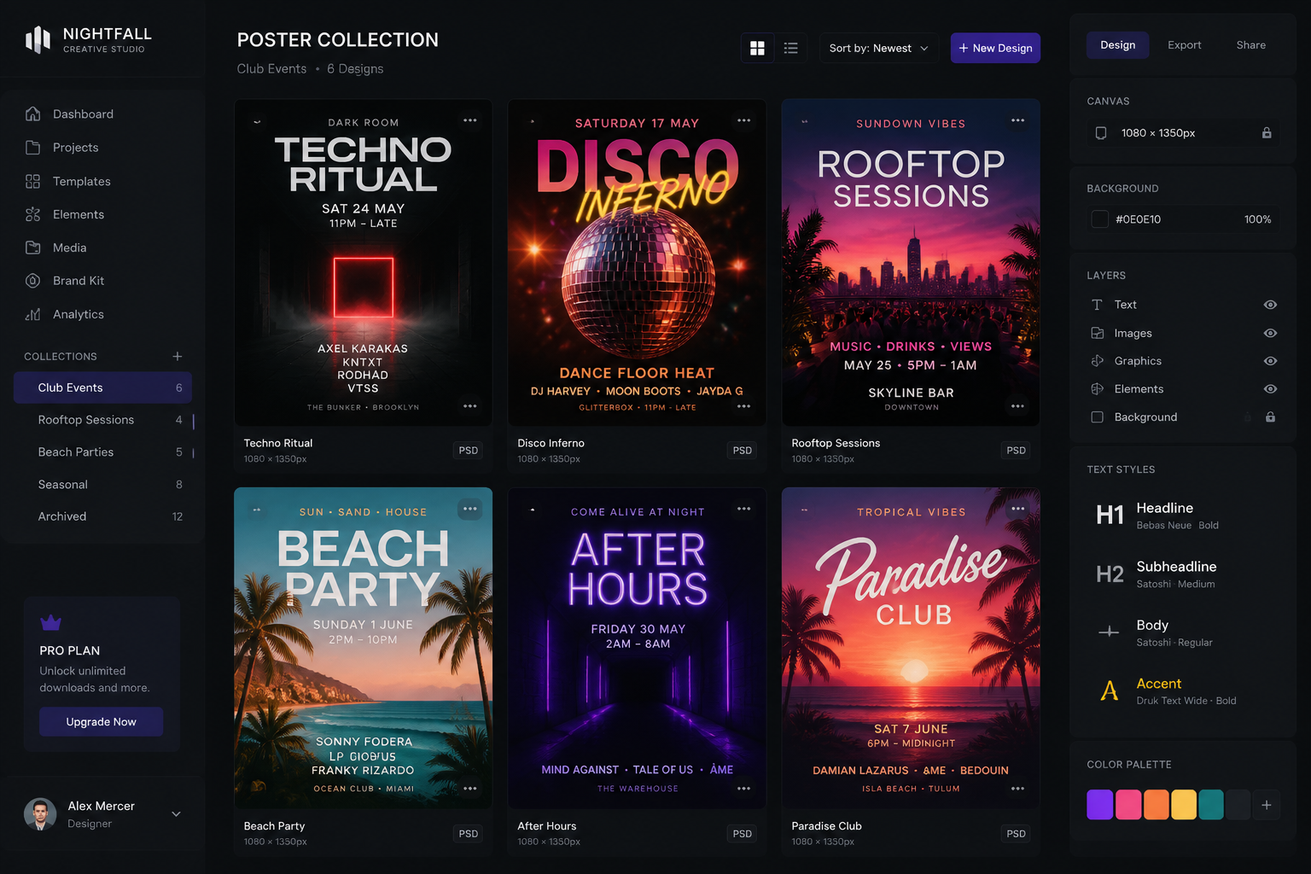1311x874 pixels.
Task: Toggle visibility of the Graphics layer
Action: 1270,361
